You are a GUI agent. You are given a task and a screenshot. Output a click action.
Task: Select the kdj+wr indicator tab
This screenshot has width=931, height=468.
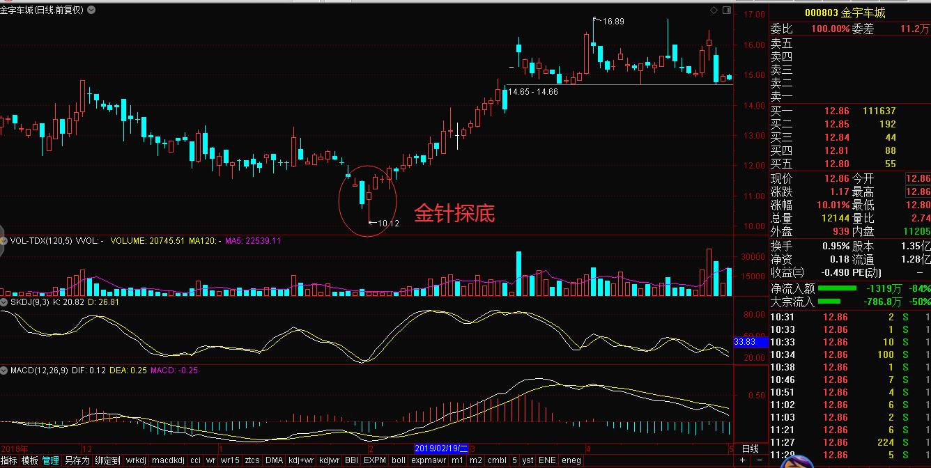[x=301, y=460]
